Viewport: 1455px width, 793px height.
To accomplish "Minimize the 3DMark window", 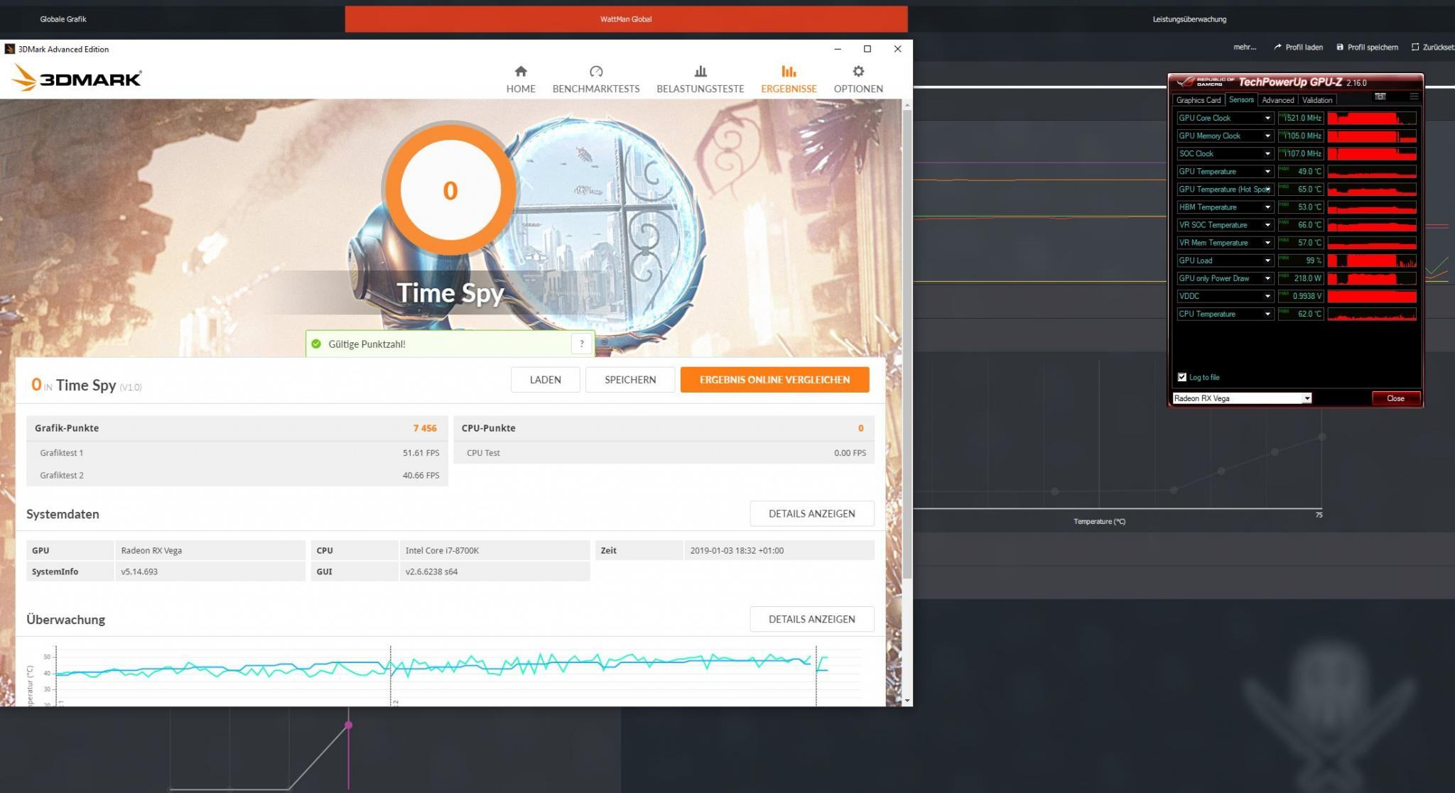I will tap(838, 49).
